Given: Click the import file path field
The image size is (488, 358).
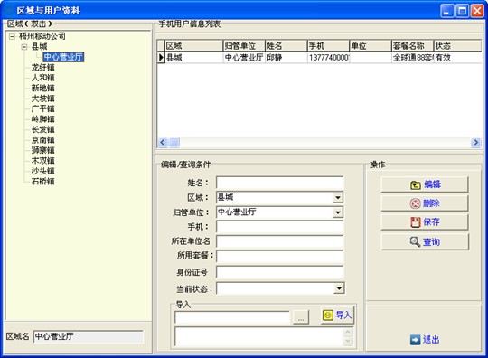Looking at the screenshot, I should pyautogui.click(x=232, y=317).
